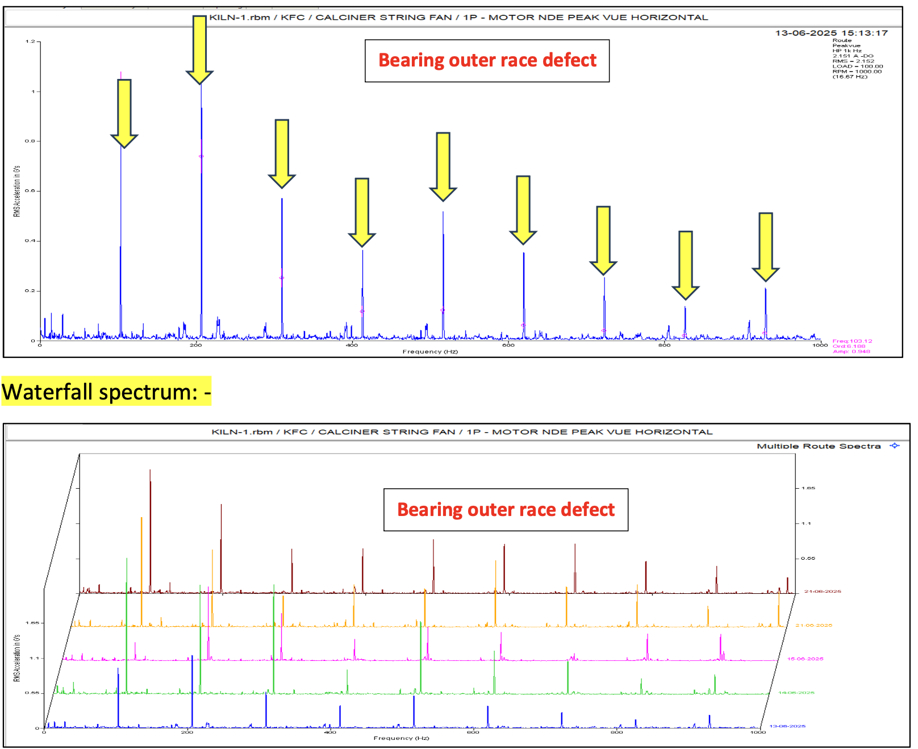
Task: Click the "Route" info line
Action: (x=842, y=40)
